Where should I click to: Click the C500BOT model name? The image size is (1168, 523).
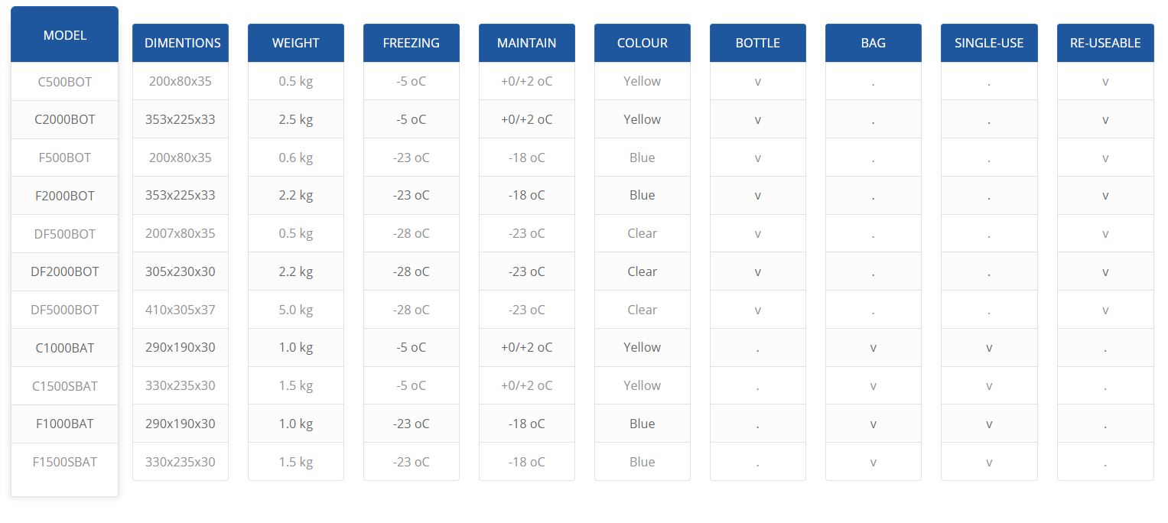(64, 82)
